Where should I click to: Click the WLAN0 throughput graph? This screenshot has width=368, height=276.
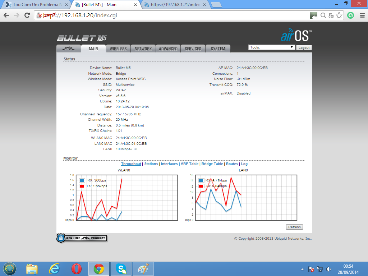coord(127,198)
